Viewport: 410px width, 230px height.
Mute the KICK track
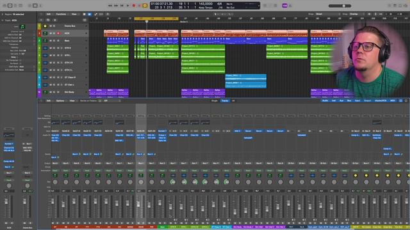pos(51,33)
